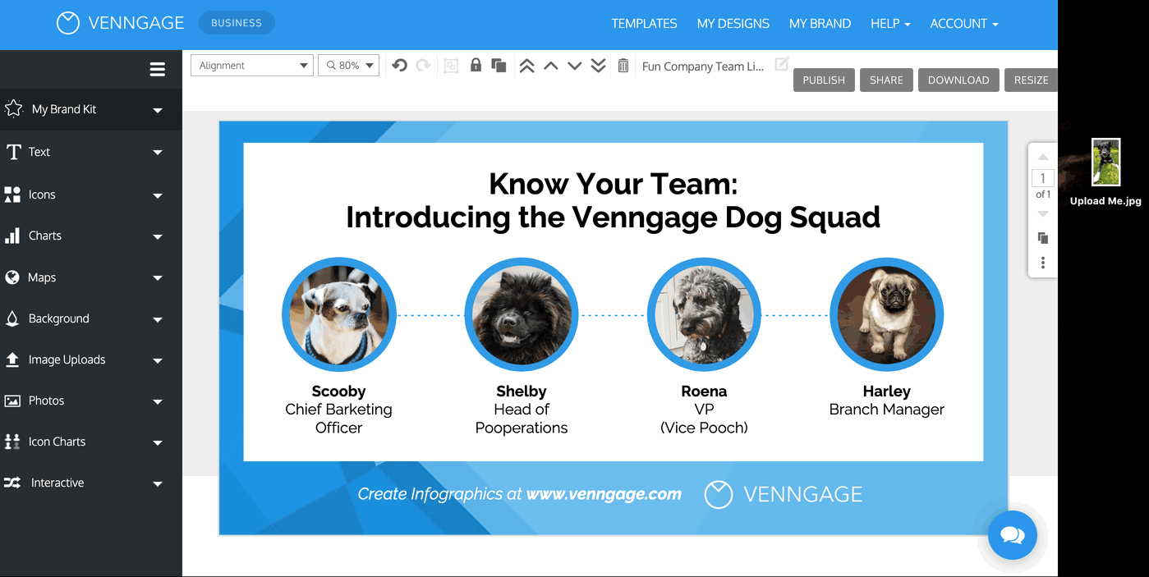1149x577 pixels.
Task: Expand the Image Uploads section arrow
Action: click(x=158, y=360)
